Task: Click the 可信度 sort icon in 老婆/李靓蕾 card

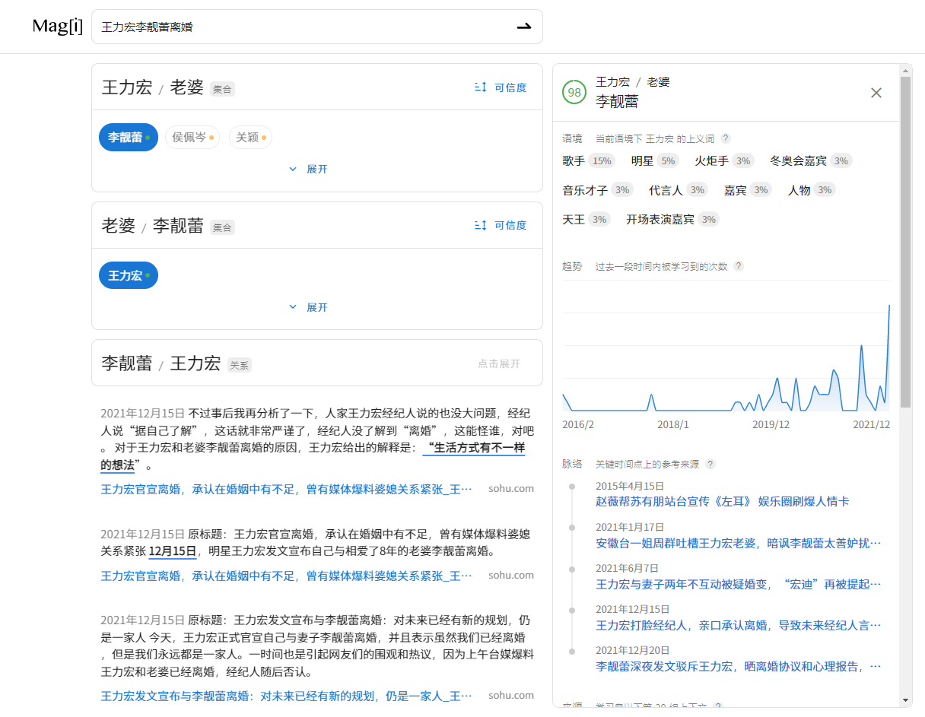Action: click(x=480, y=225)
